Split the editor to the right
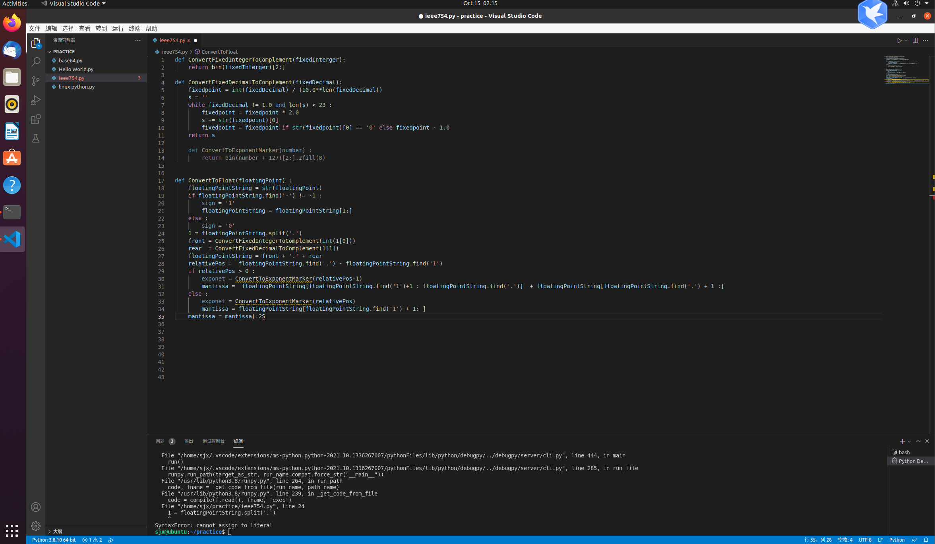 915,41
